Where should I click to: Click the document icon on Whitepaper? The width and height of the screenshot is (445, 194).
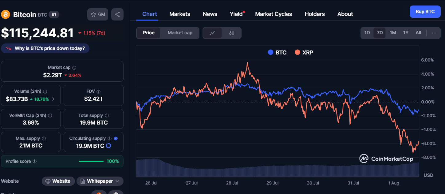click(83, 181)
